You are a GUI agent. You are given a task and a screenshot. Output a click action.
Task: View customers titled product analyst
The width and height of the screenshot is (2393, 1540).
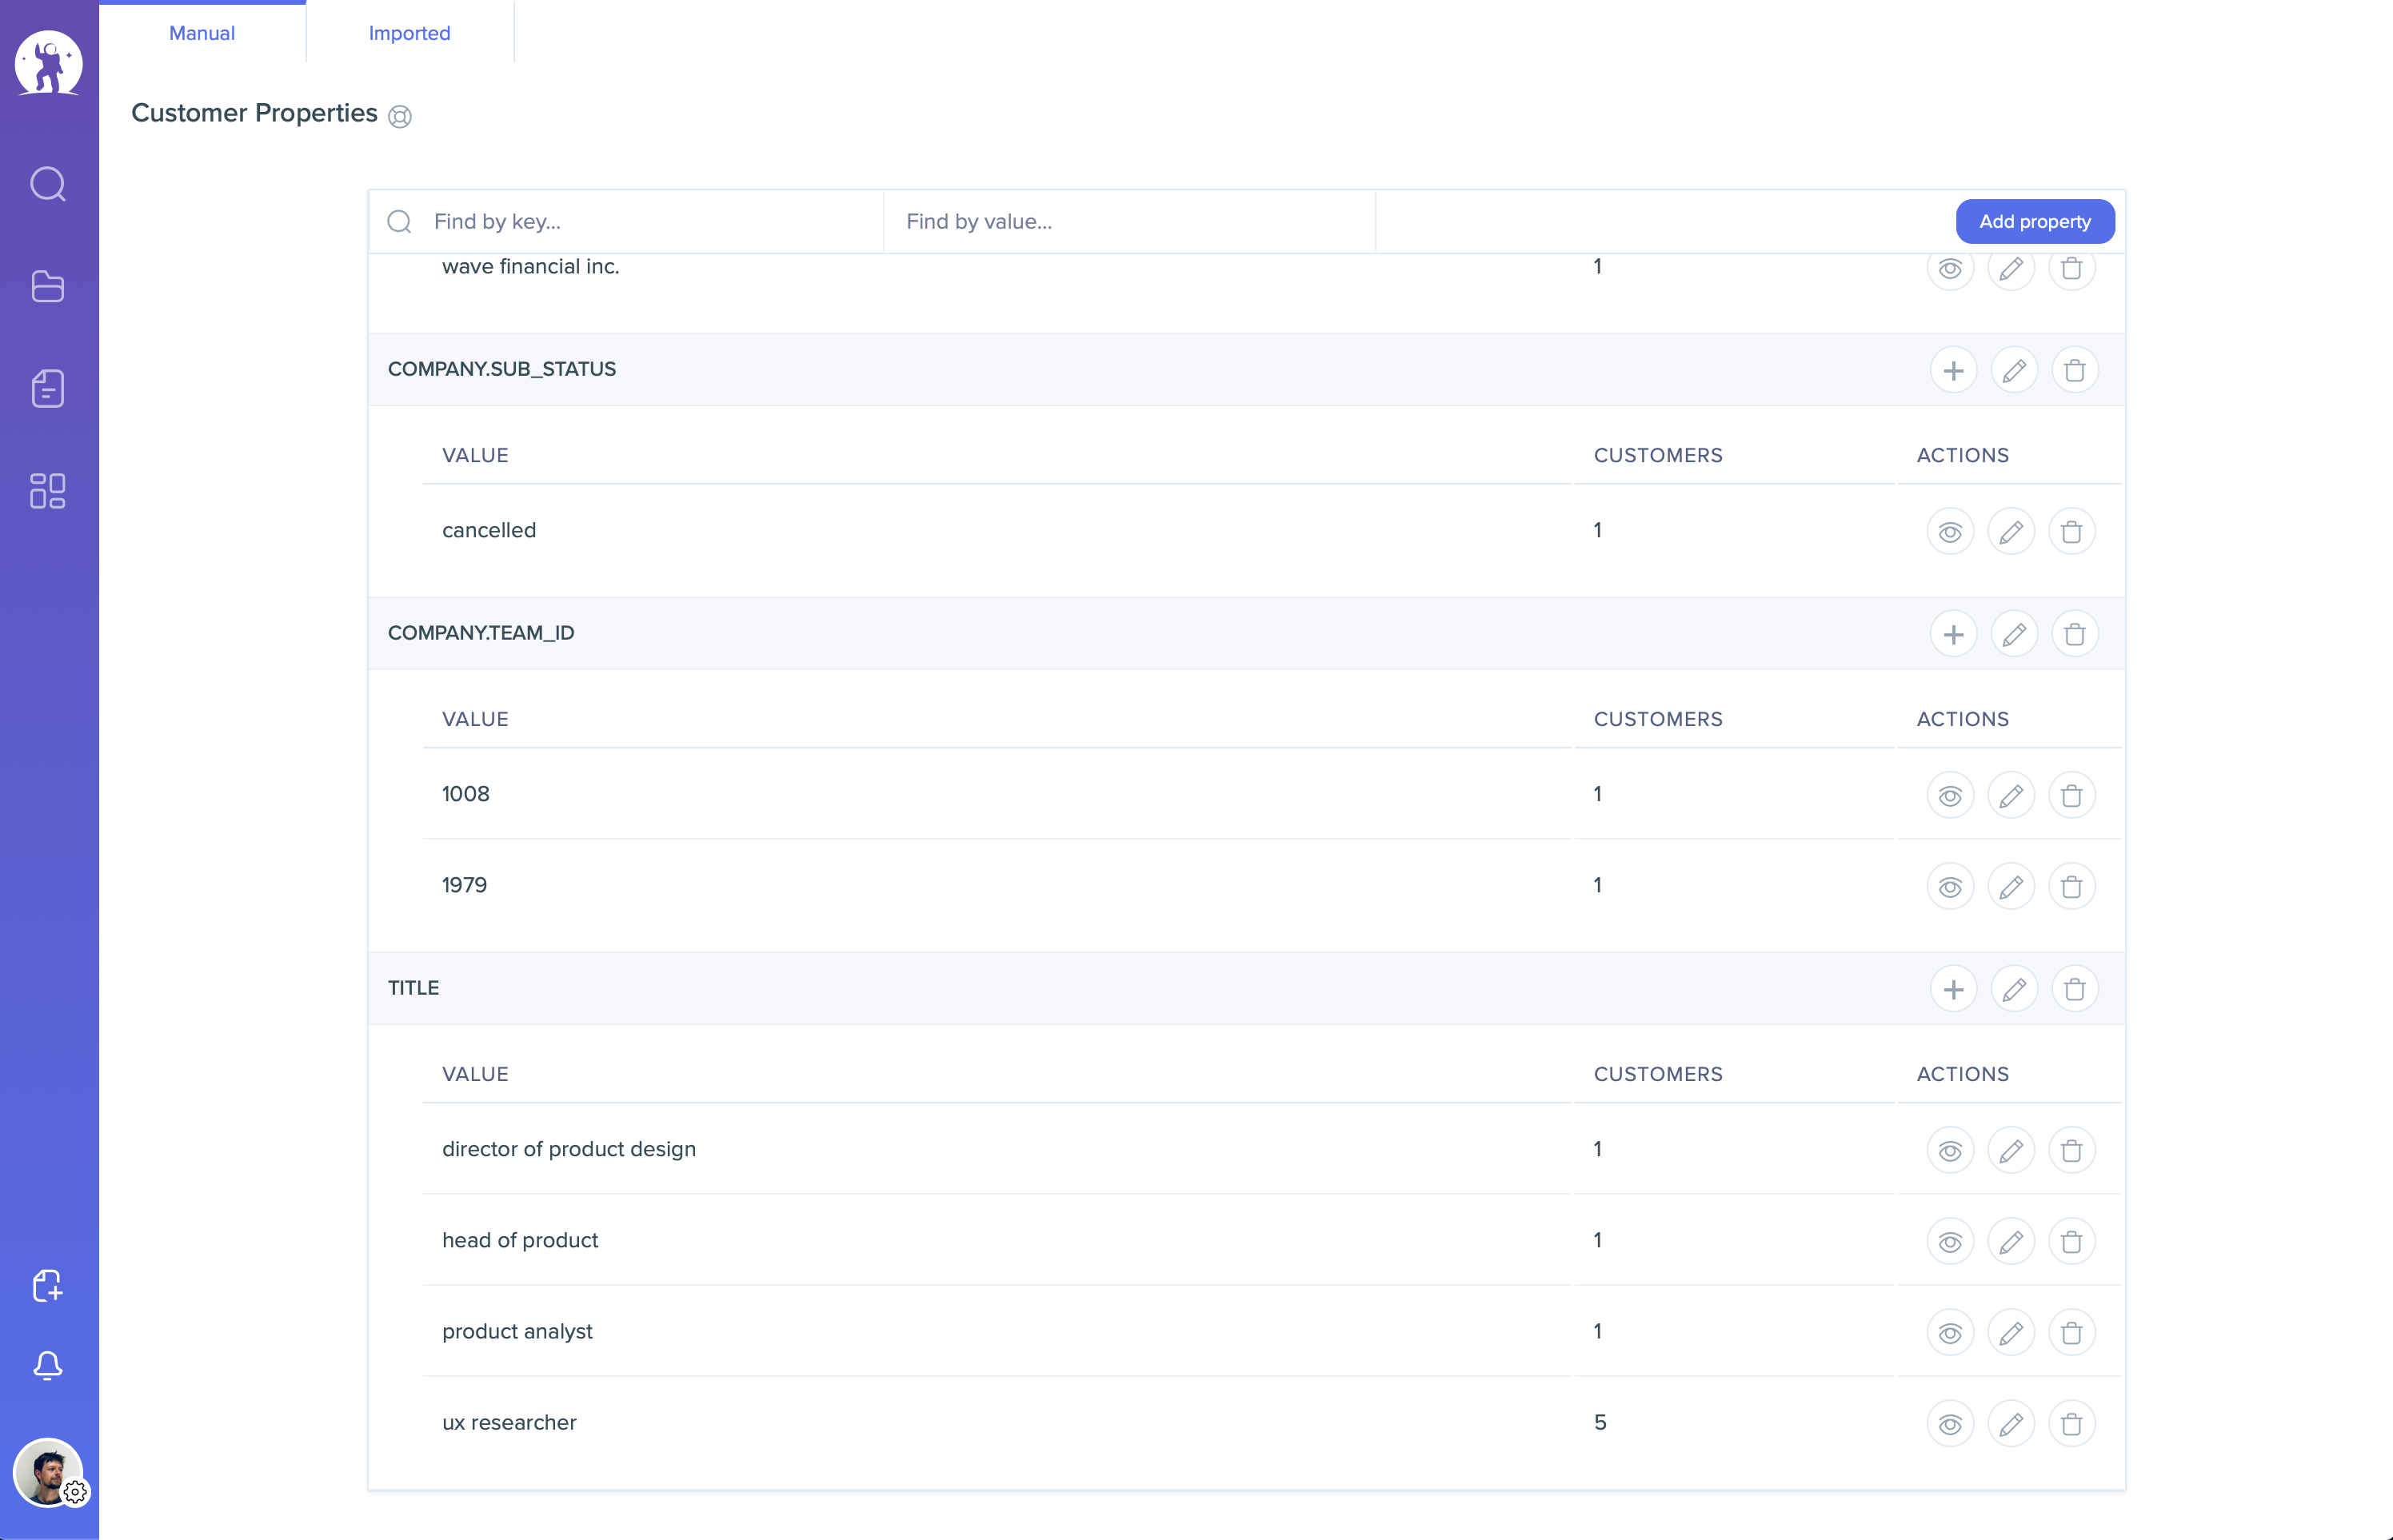(x=1950, y=1333)
